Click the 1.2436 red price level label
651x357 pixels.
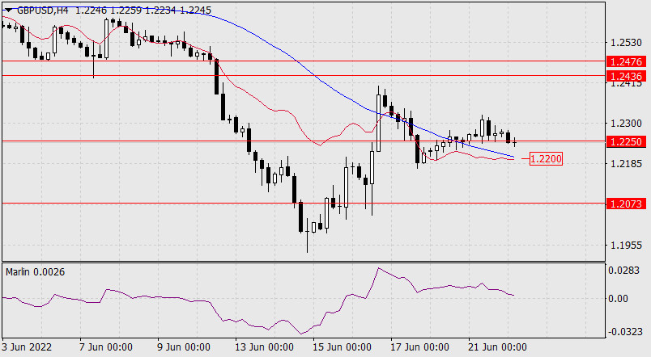pos(626,76)
